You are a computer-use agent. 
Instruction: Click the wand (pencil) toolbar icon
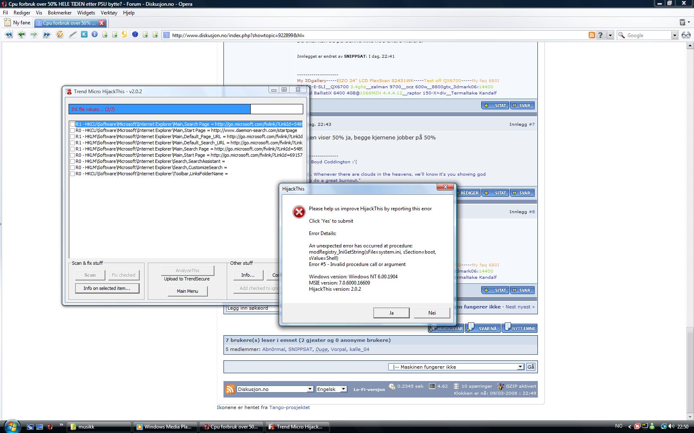coord(73,35)
